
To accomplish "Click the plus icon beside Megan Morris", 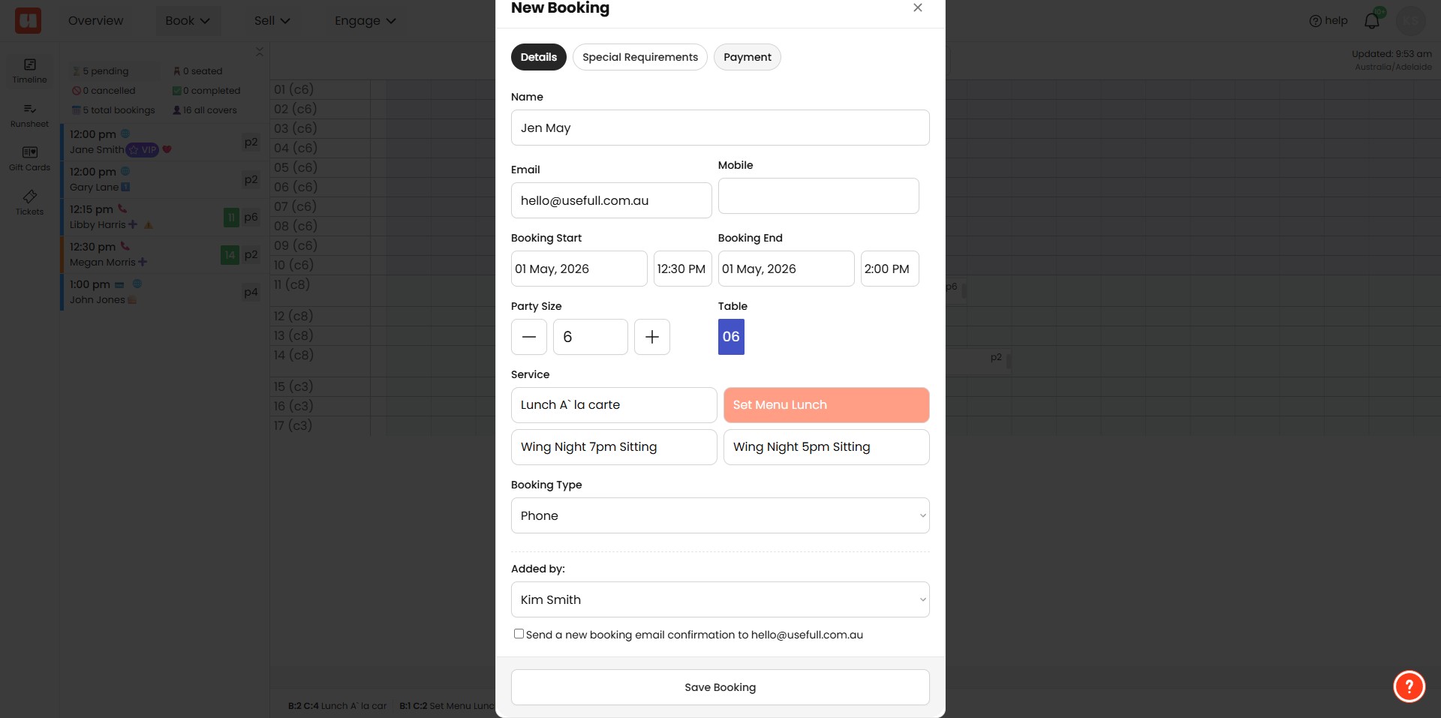I will [x=143, y=262].
